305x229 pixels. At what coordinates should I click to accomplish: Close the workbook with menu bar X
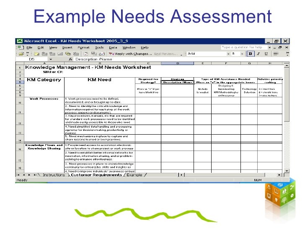point(287,47)
